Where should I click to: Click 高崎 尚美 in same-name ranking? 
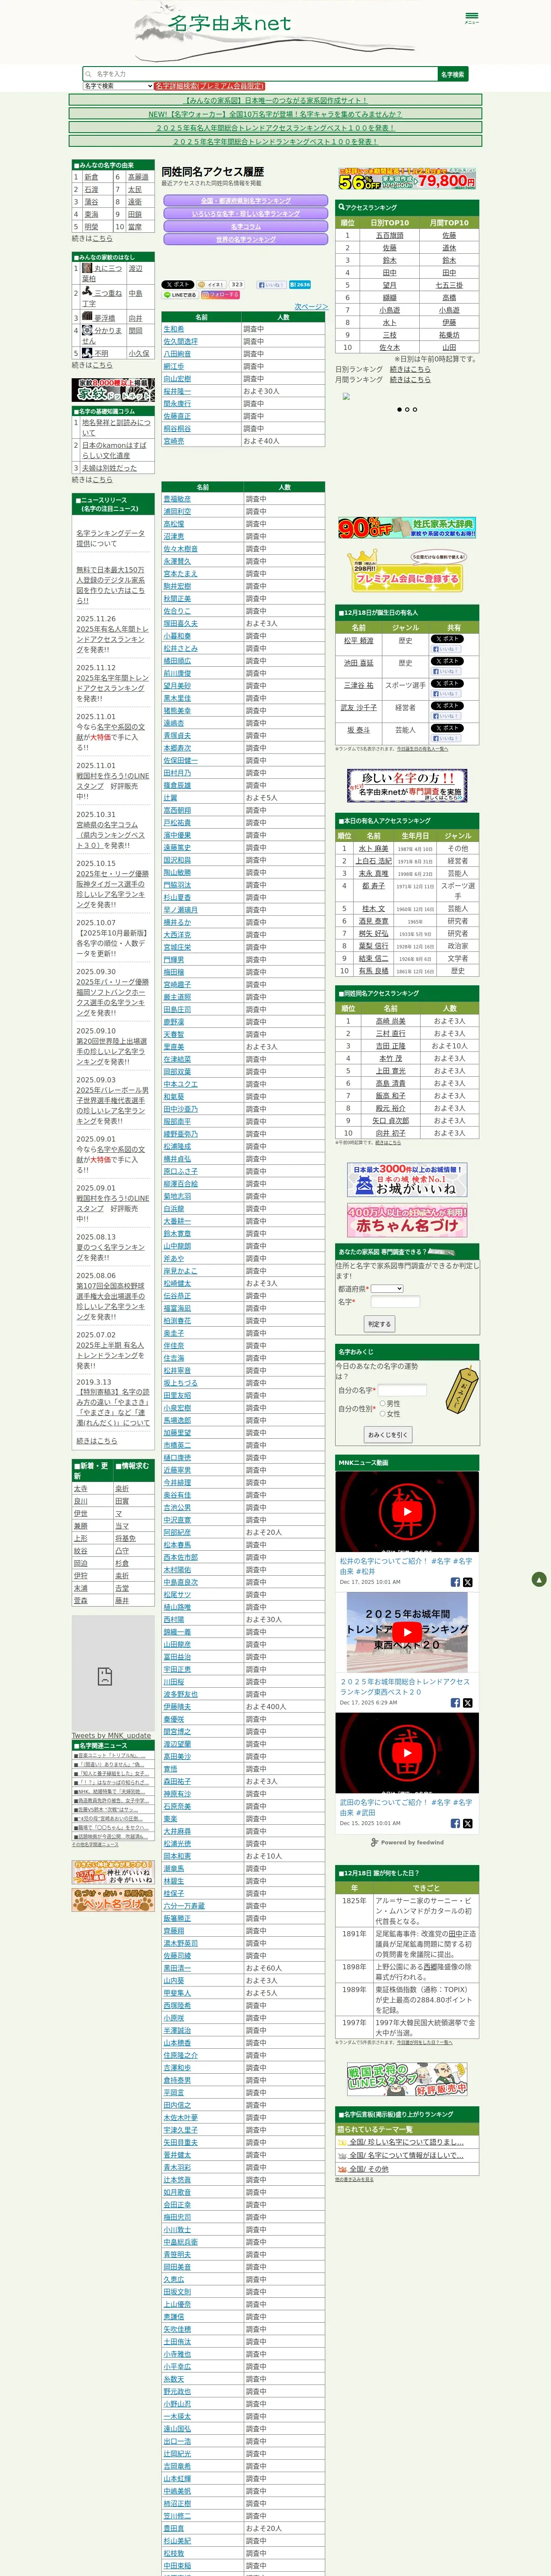[390, 1021]
